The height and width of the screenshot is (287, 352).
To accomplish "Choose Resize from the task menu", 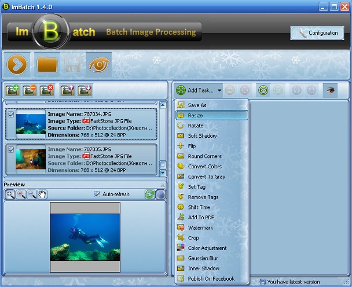I will [195, 115].
